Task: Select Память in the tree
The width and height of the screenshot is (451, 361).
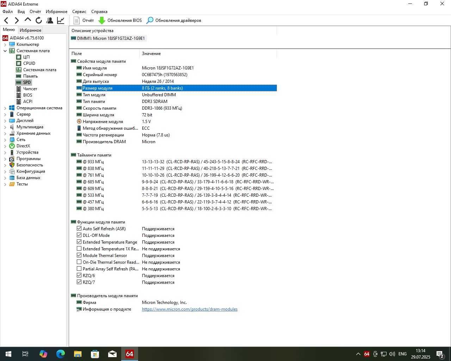Action: (30, 76)
